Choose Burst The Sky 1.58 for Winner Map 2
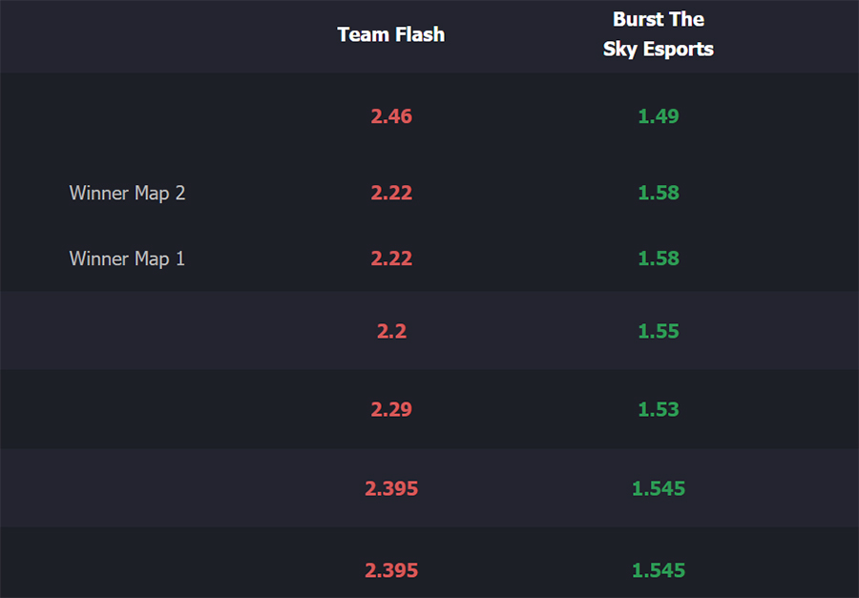This screenshot has height=598, width=859. click(x=659, y=193)
